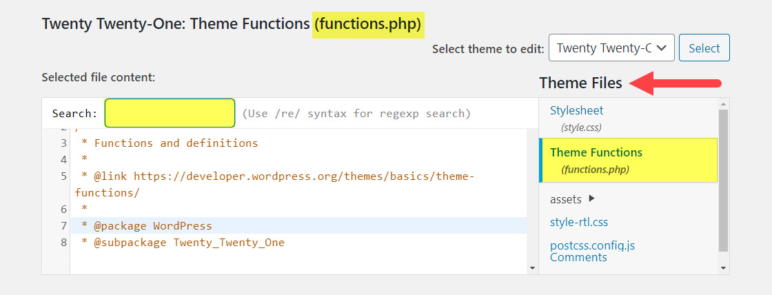Click the Theme Files scrollbar up arrow
This screenshot has height=295, width=772.
coord(723,103)
